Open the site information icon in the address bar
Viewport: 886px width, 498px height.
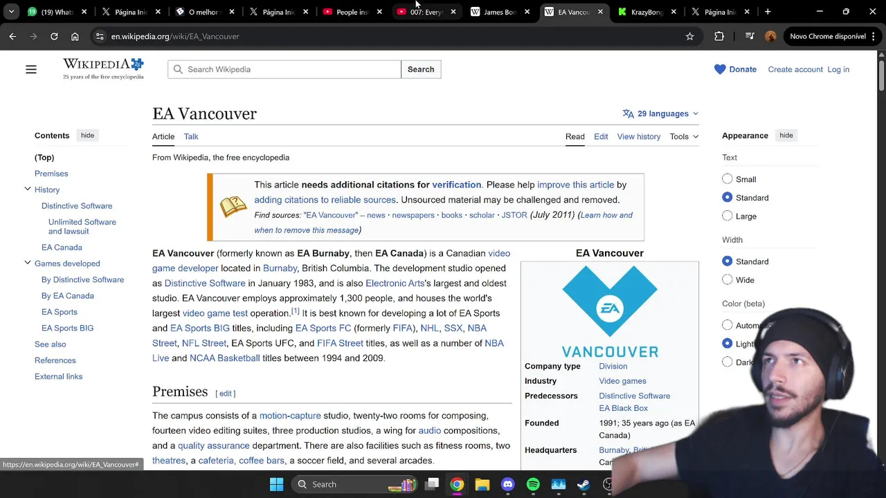(100, 36)
